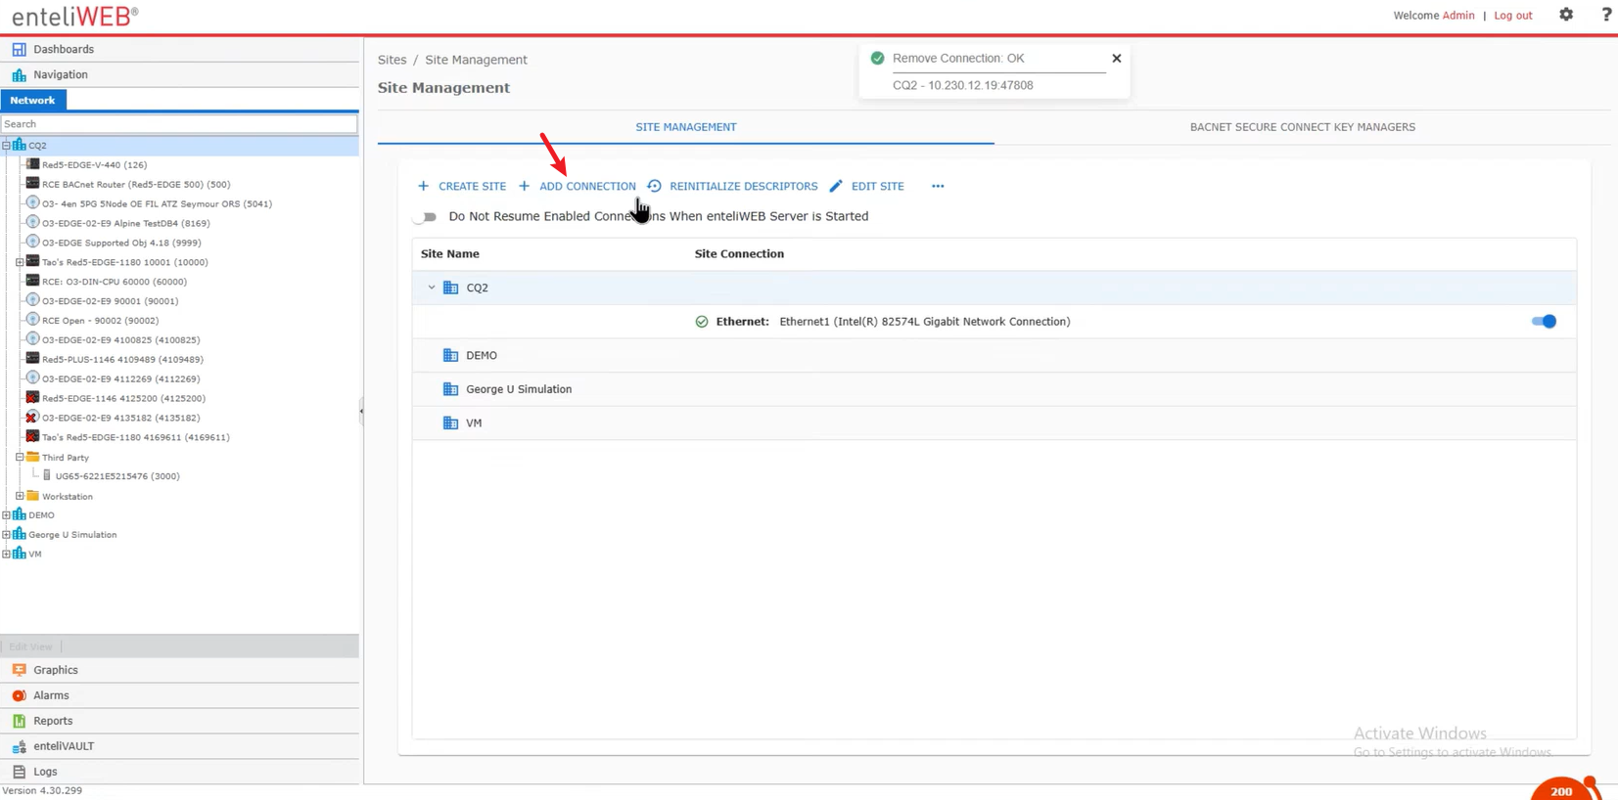Image resolution: width=1618 pixels, height=800 pixels.
Task: Click the plus icon beside Create Site
Action: tap(424, 186)
